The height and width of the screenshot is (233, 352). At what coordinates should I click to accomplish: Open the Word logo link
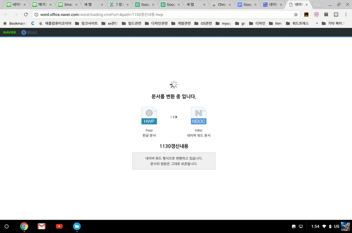[29, 32]
